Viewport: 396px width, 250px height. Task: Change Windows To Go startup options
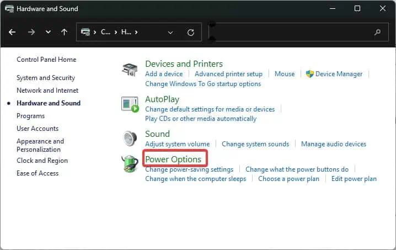tap(203, 84)
